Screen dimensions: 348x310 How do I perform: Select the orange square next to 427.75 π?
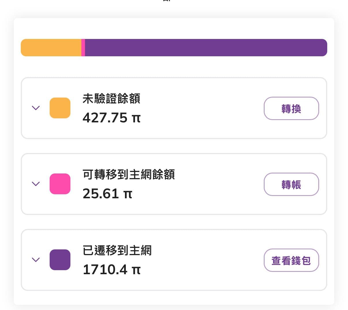60,108
